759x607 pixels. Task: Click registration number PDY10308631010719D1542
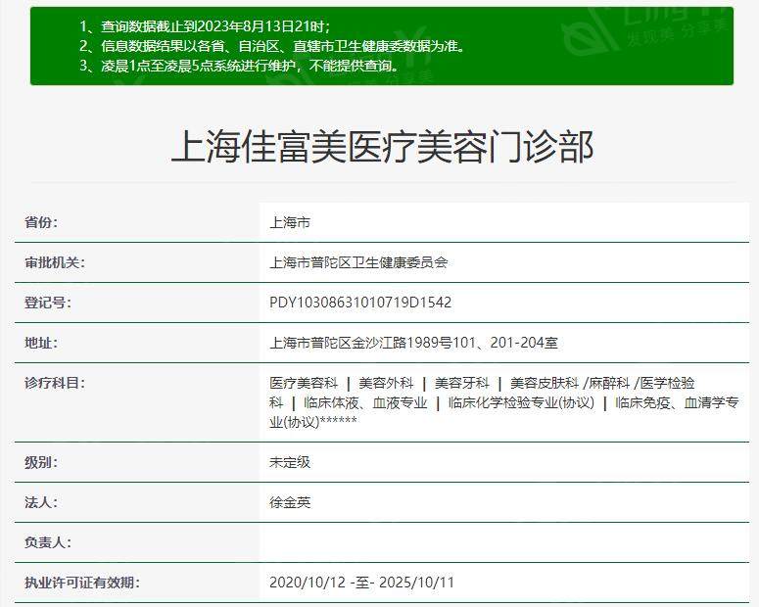click(x=360, y=303)
